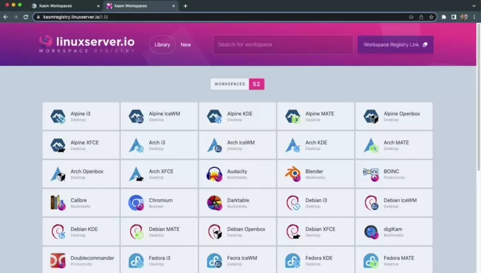Viewport: 481px width, 273px height.
Task: Open the Blender workspace icon
Action: [x=293, y=174]
